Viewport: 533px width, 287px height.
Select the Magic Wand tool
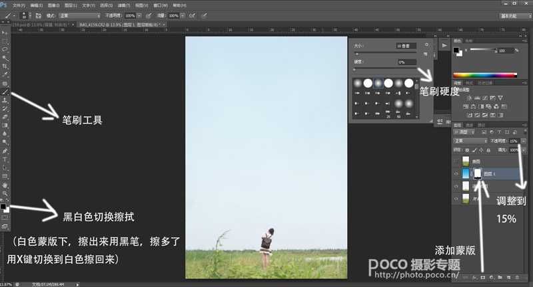click(x=5, y=58)
